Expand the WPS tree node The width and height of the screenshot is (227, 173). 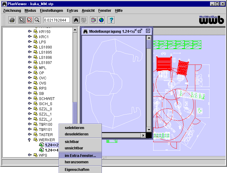[x=30, y=155]
